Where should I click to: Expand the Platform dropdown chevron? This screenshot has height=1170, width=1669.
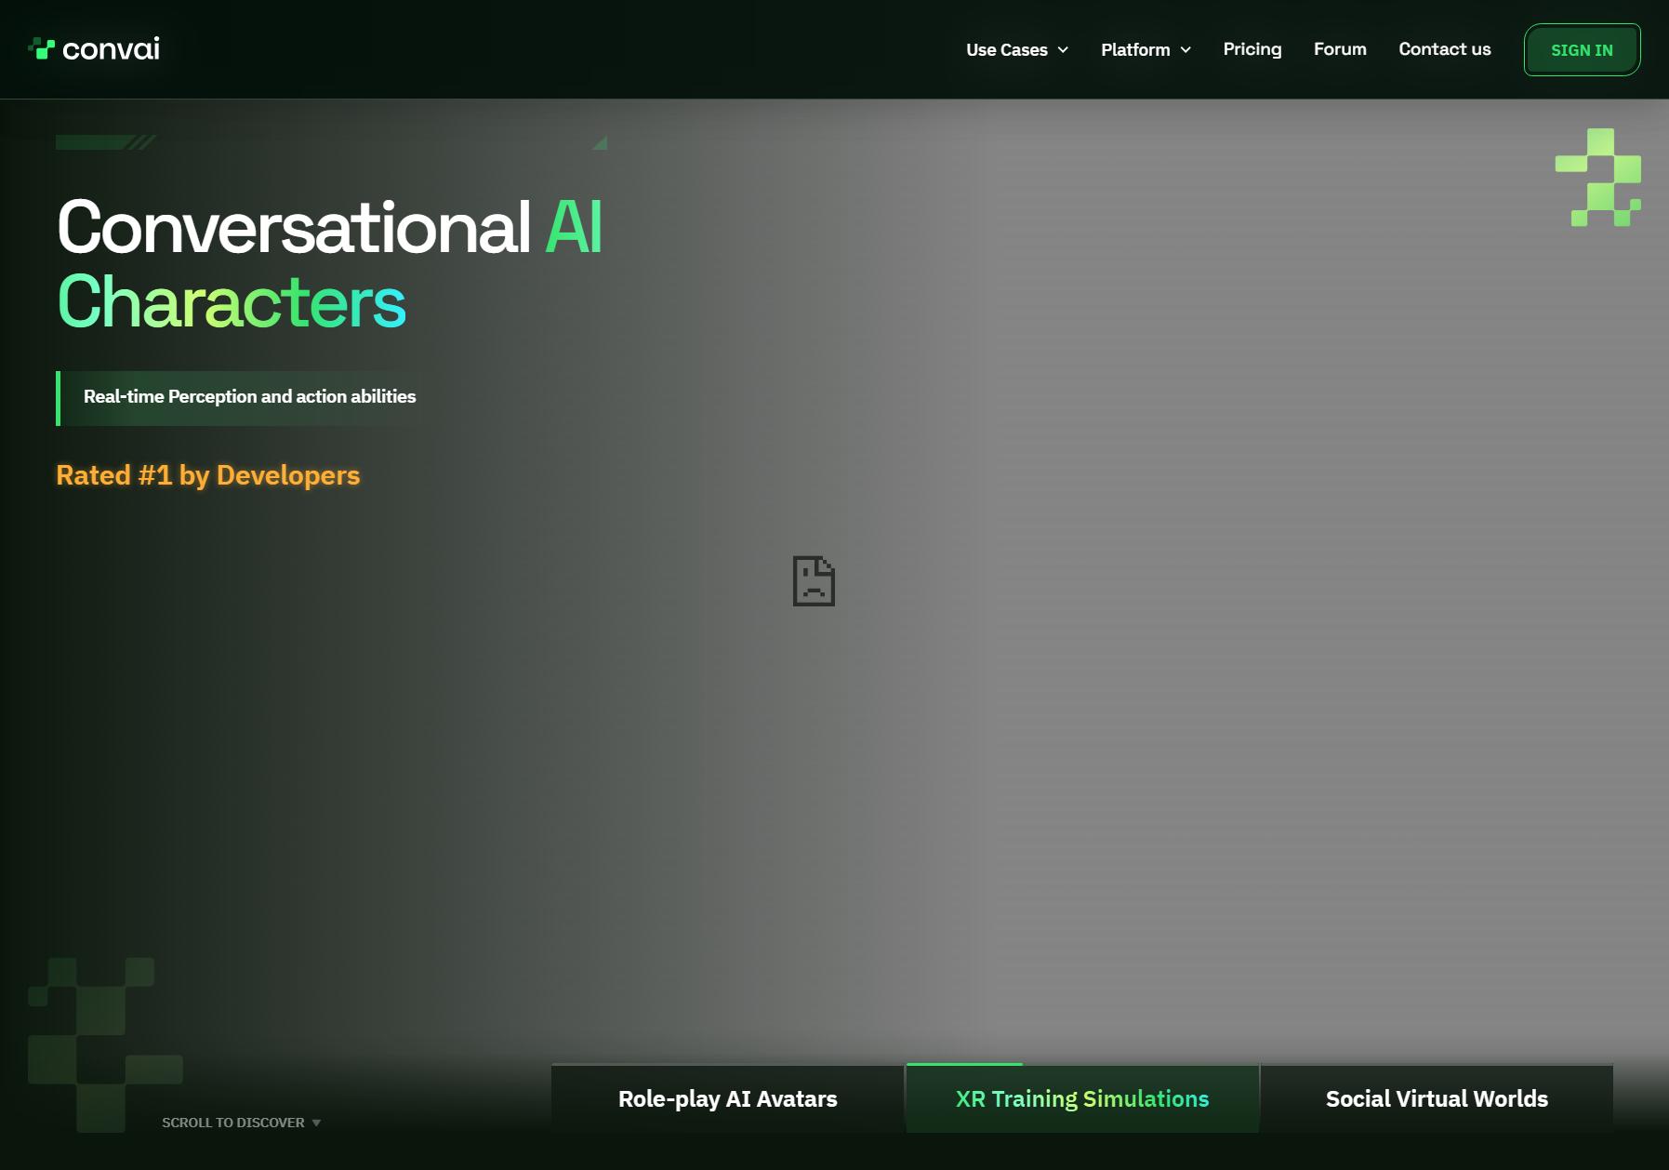click(1186, 50)
